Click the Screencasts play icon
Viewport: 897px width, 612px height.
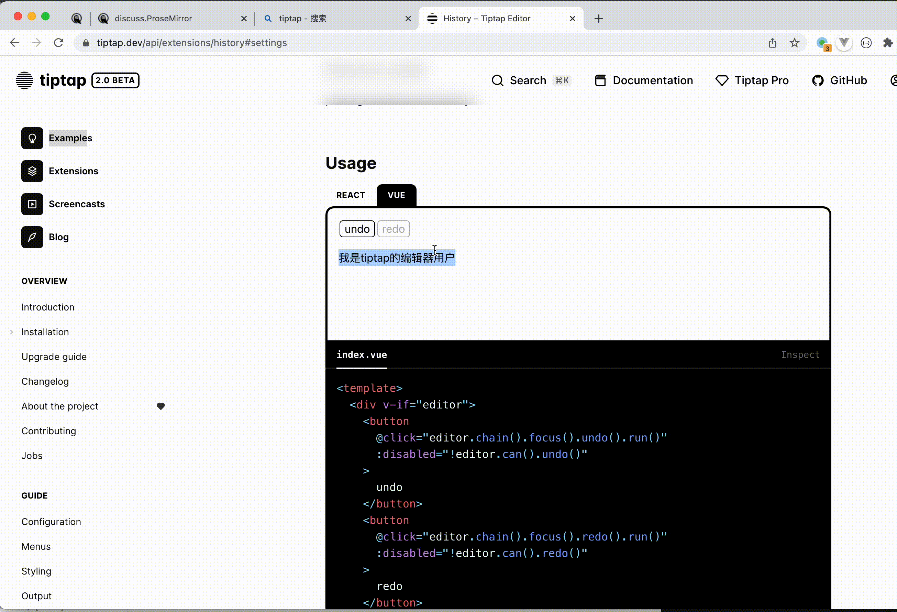(x=32, y=204)
